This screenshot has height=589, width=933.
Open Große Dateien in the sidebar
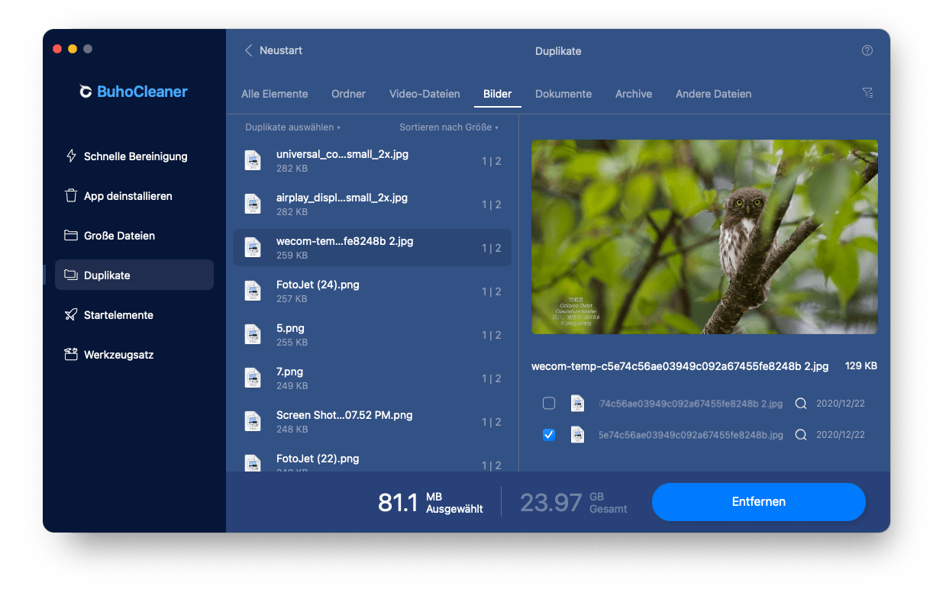click(x=134, y=236)
